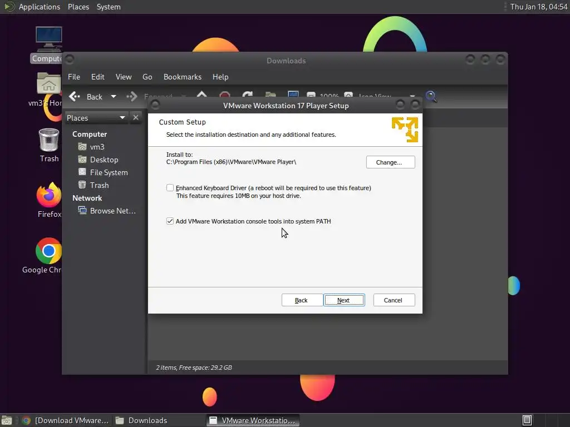
Task: Click the Firefox desktop icon
Action: [x=49, y=195]
